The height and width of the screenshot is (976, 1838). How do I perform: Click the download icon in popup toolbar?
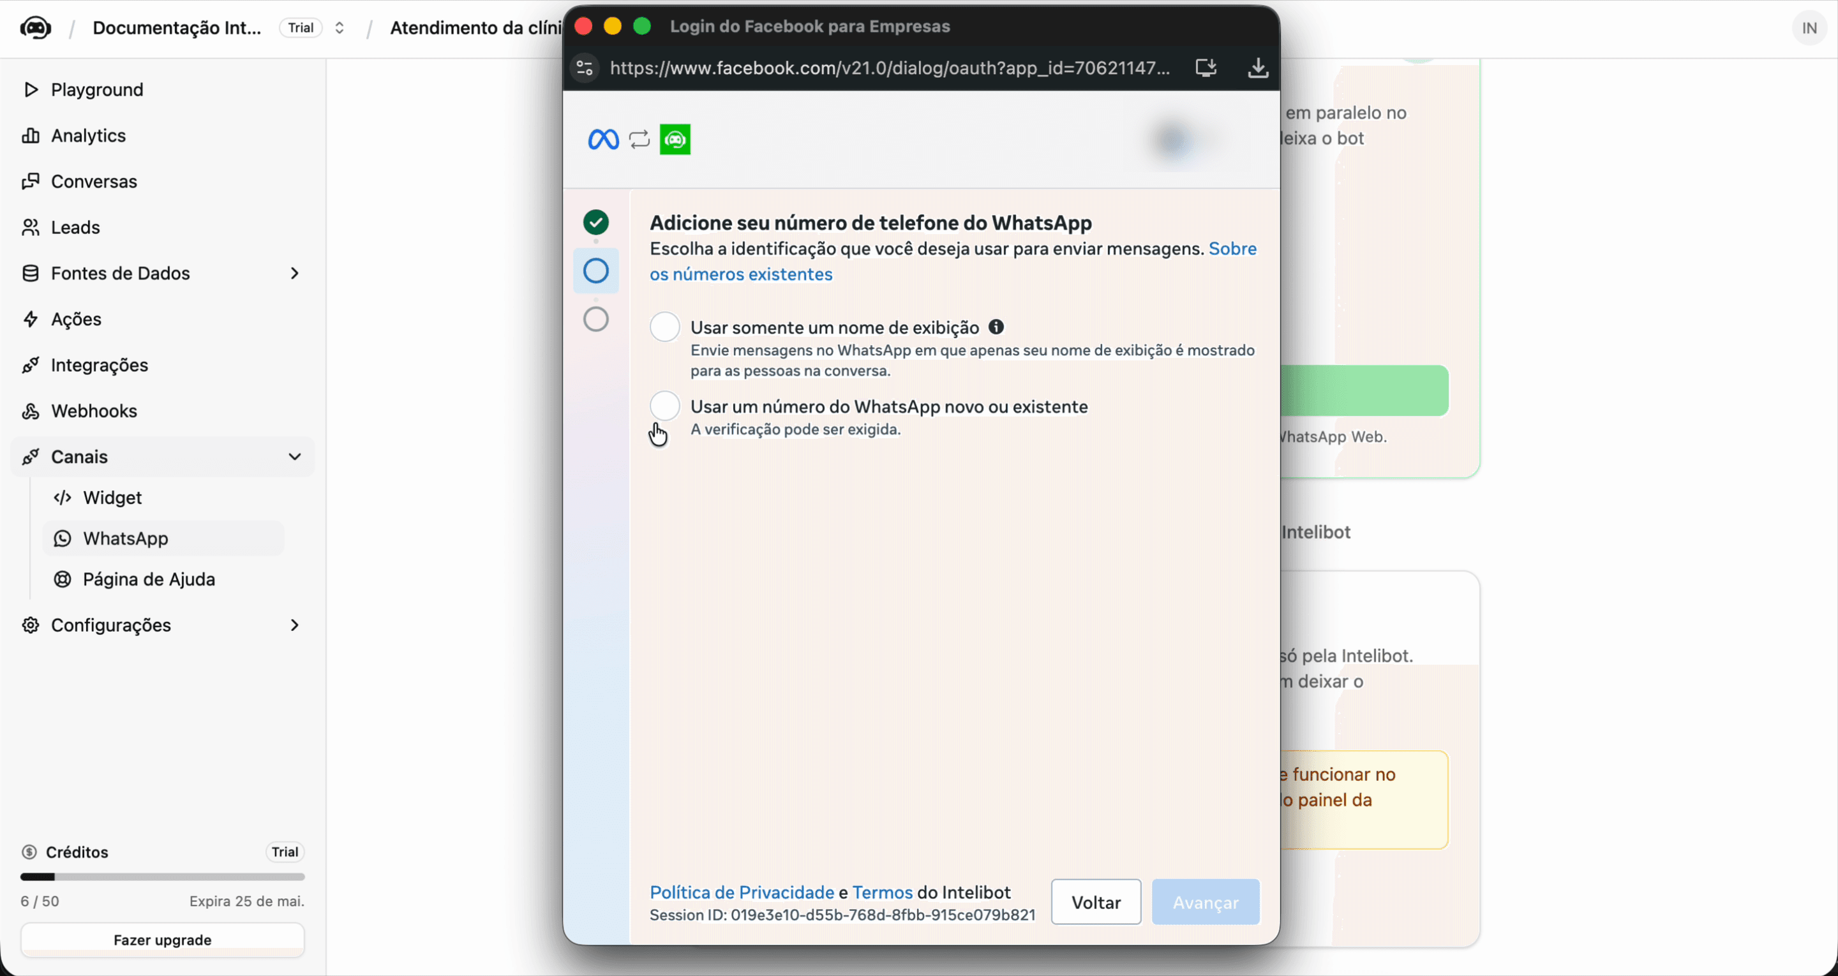point(1258,68)
